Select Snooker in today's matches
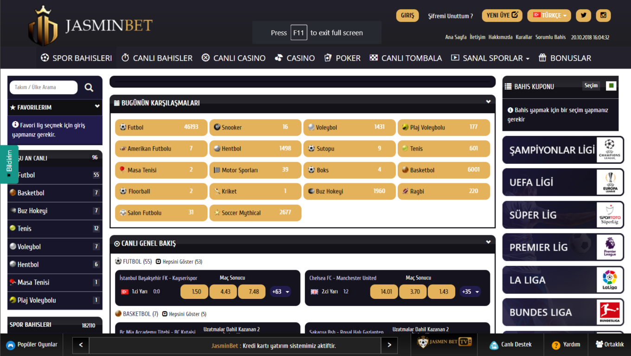The height and width of the screenshot is (356, 631). click(x=255, y=127)
